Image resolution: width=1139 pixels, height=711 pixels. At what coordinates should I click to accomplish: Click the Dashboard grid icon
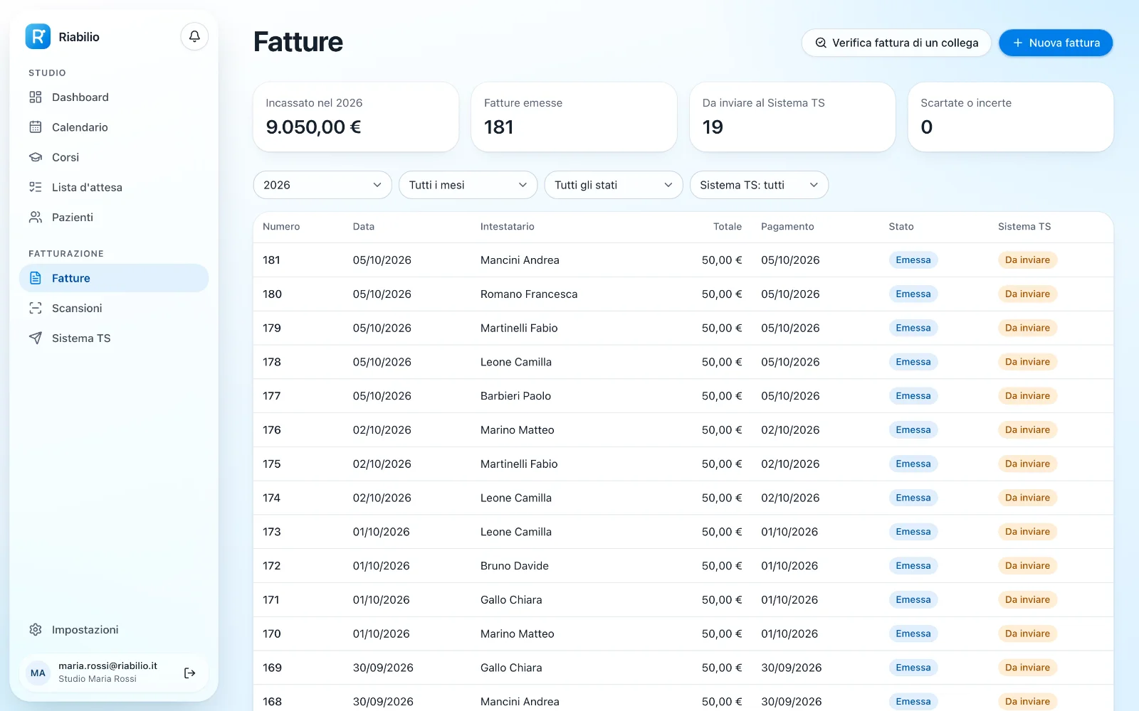[36, 97]
